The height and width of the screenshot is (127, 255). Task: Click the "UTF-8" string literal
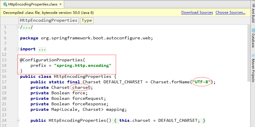click(x=202, y=82)
